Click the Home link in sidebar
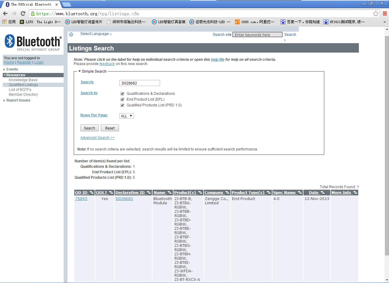This screenshot has width=389, height=283. click(9, 62)
